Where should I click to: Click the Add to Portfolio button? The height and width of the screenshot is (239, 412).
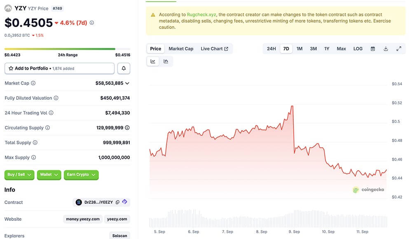tap(59, 68)
